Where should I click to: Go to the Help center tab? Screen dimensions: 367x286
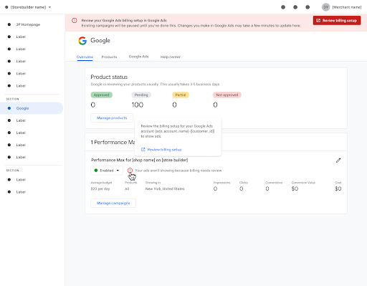pyautogui.click(x=171, y=57)
